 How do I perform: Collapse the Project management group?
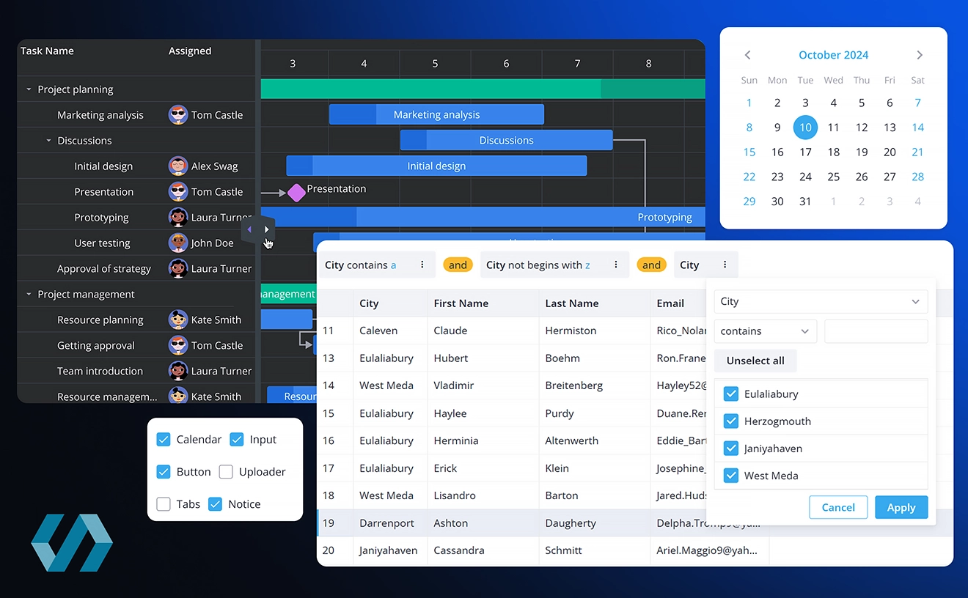click(x=29, y=295)
